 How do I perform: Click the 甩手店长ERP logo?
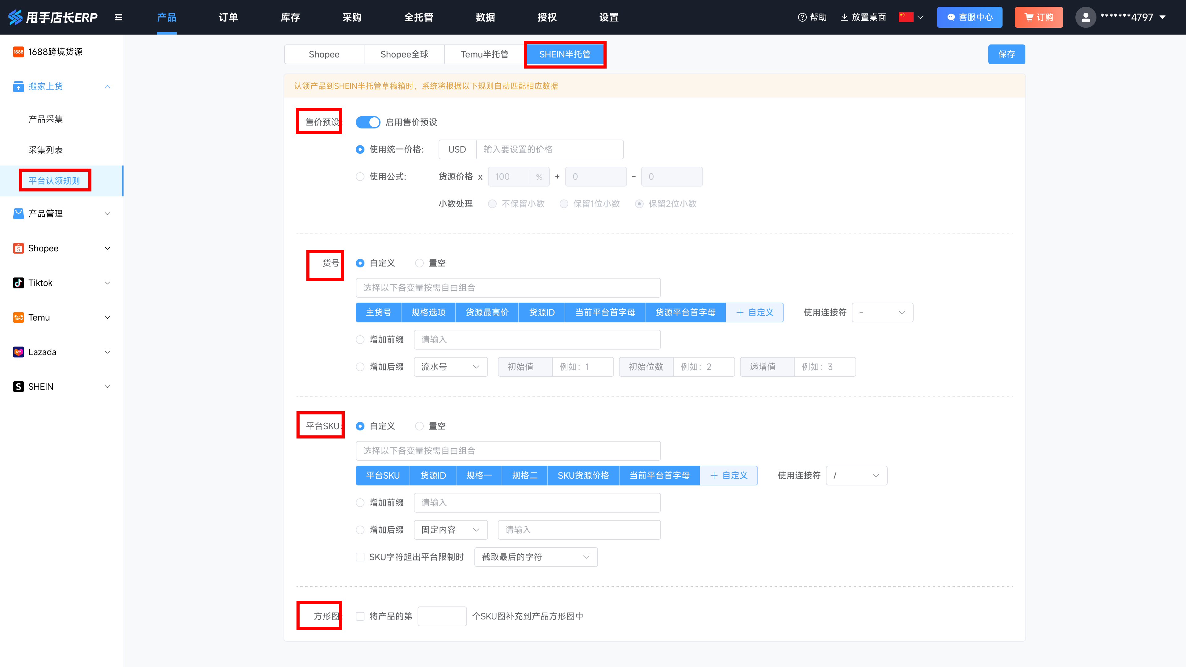point(53,17)
